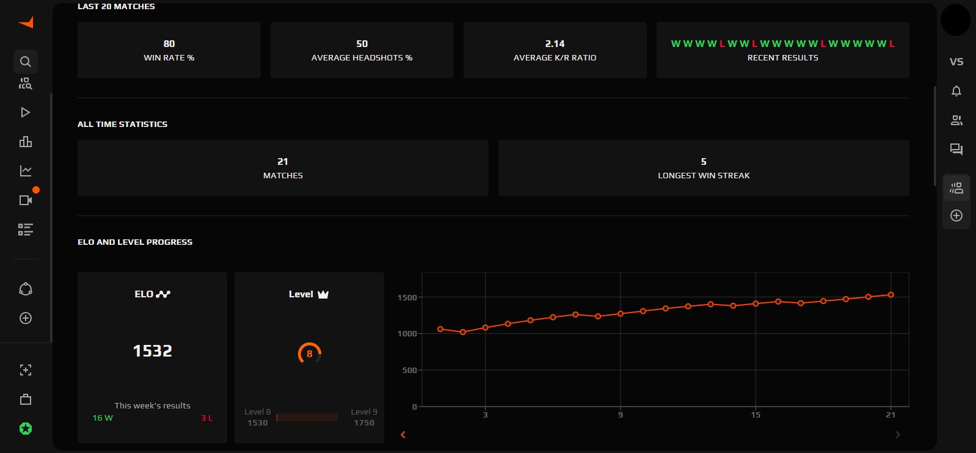The width and height of the screenshot is (976, 453).
Task: Click the line chart stats icon
Action: click(x=26, y=171)
